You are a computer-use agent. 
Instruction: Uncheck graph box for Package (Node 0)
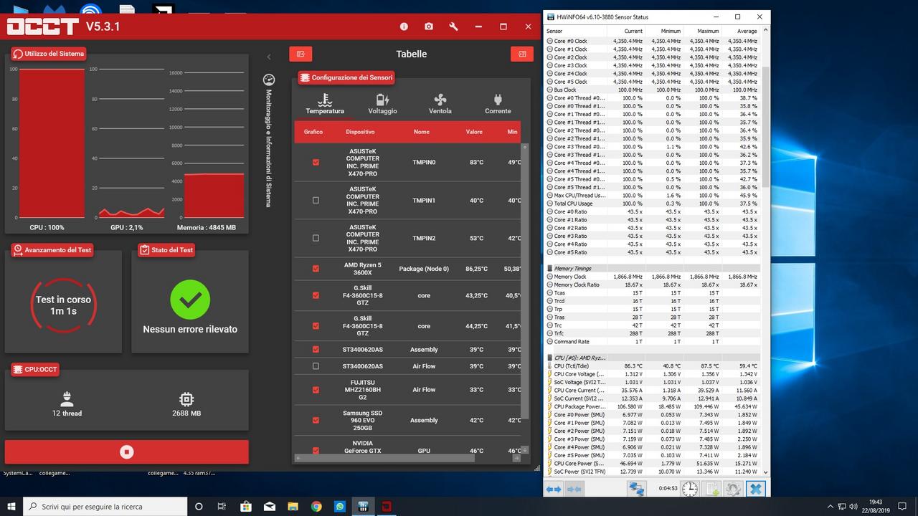point(316,269)
